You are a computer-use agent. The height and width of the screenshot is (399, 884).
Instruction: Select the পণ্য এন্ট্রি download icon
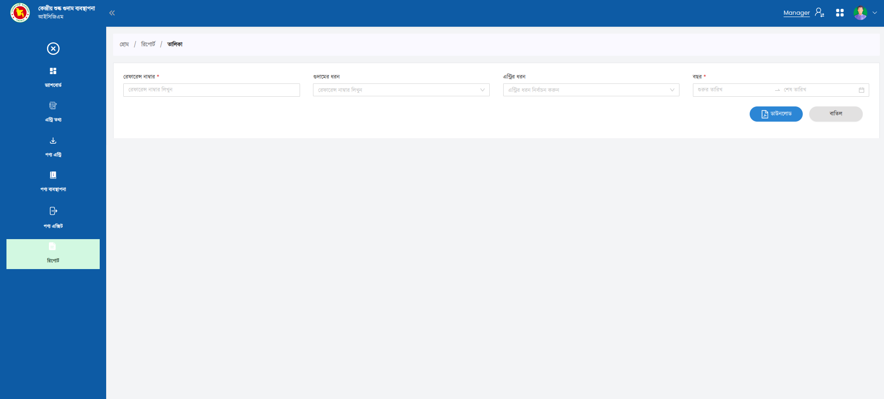pyautogui.click(x=53, y=141)
